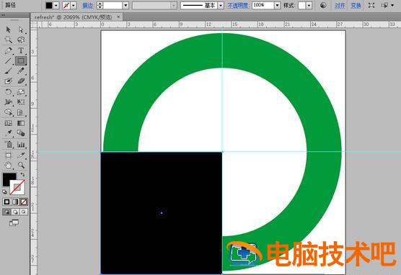
Task: Select the highlighted Rectangle tool
Action: pyautogui.click(x=21, y=60)
